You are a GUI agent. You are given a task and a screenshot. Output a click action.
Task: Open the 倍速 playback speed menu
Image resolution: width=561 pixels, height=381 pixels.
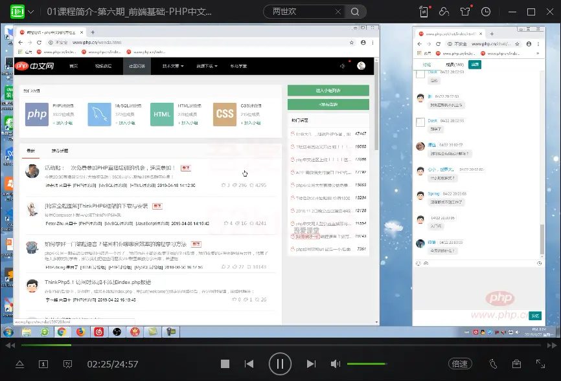tap(460, 364)
